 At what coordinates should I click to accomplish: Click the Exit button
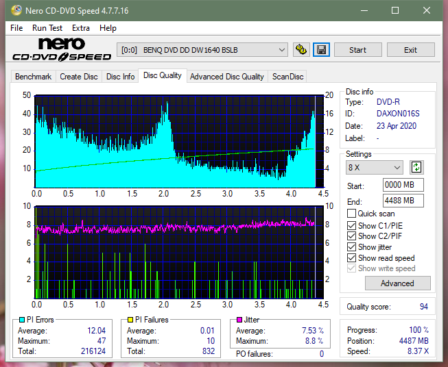coord(410,50)
